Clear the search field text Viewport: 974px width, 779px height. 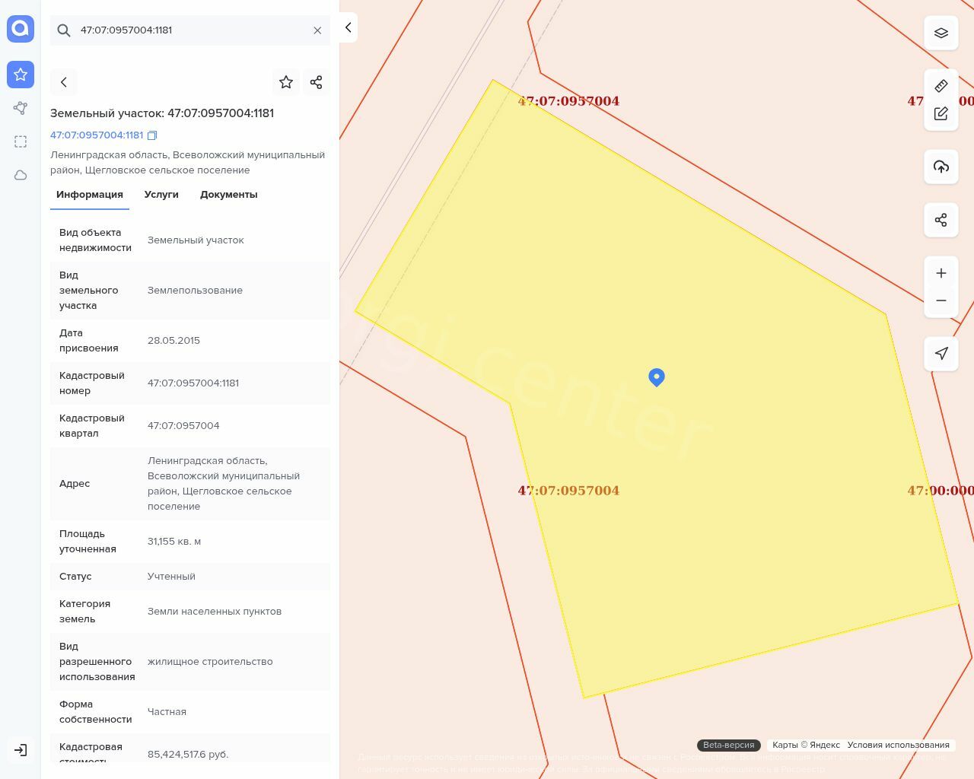317,30
